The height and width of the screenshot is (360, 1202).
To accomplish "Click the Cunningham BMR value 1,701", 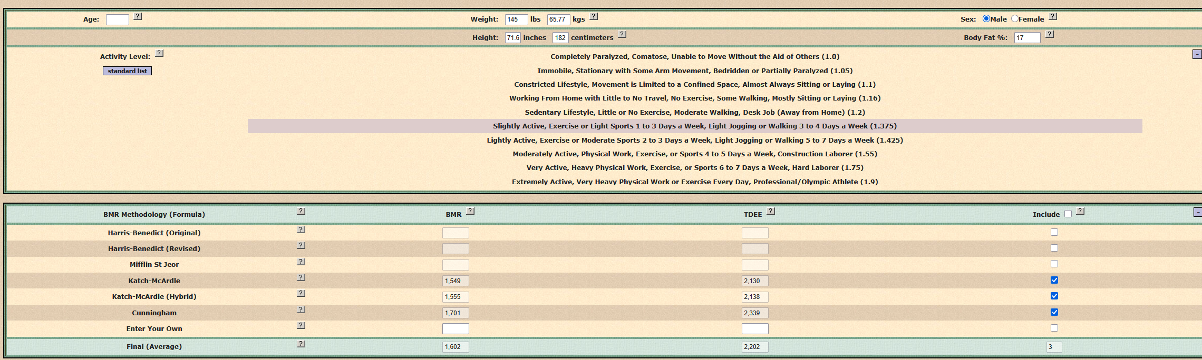I will click(x=455, y=313).
